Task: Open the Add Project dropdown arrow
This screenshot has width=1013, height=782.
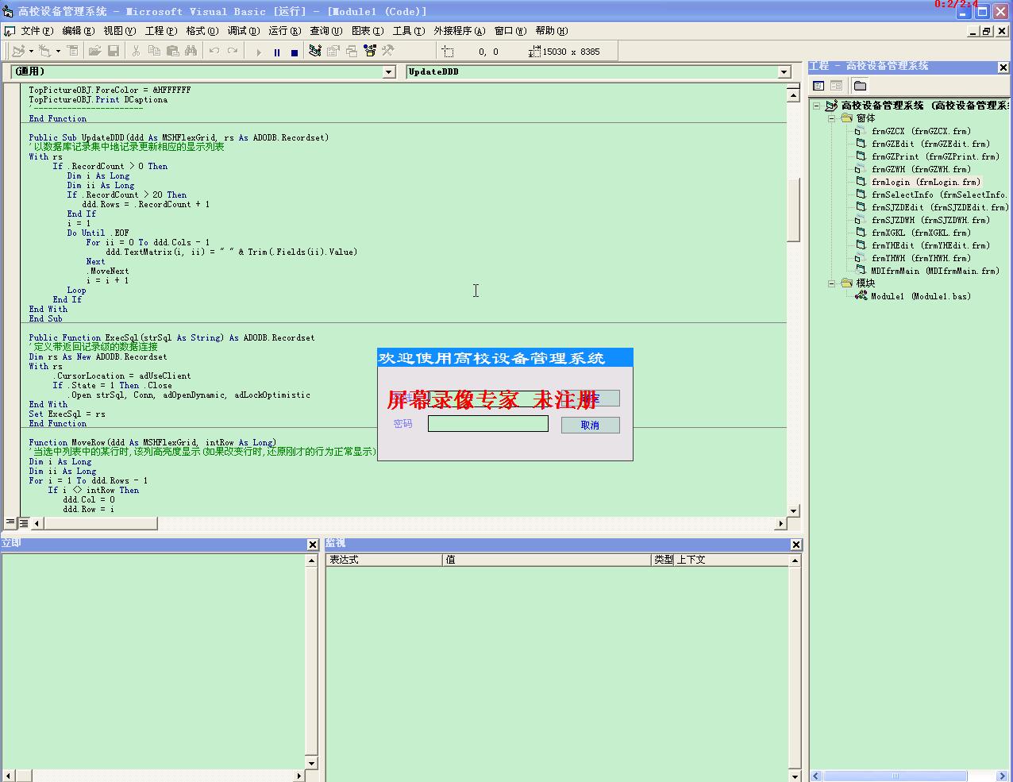Action: pos(31,51)
